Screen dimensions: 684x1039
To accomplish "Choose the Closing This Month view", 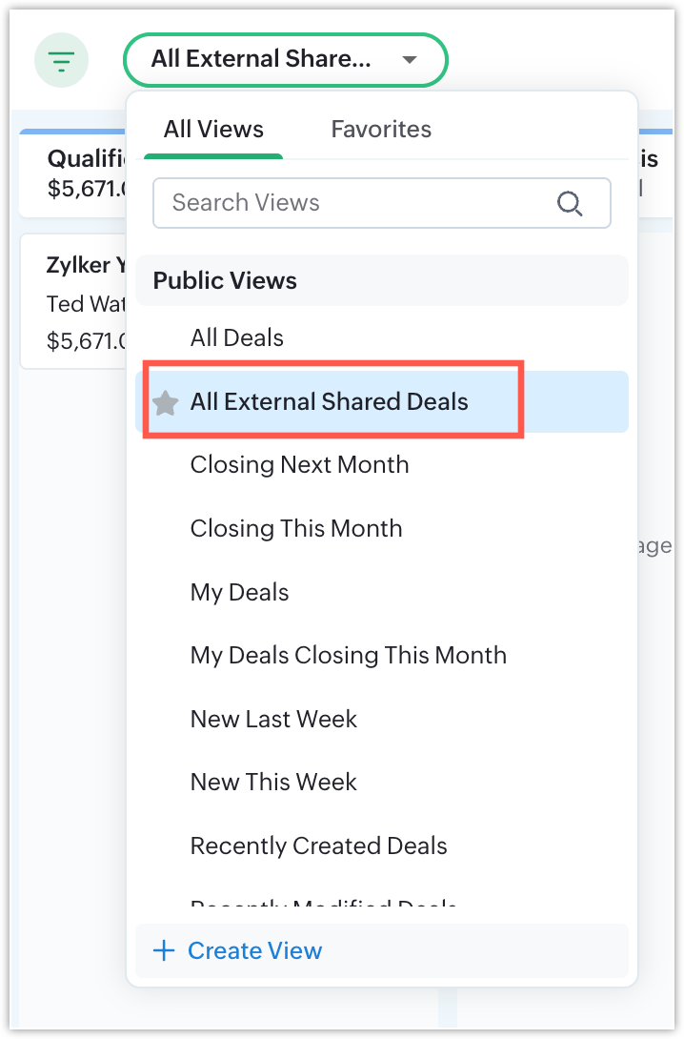I will [296, 528].
